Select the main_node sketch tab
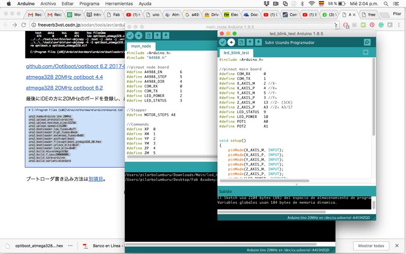The height and width of the screenshot is (254, 406). pos(141,46)
